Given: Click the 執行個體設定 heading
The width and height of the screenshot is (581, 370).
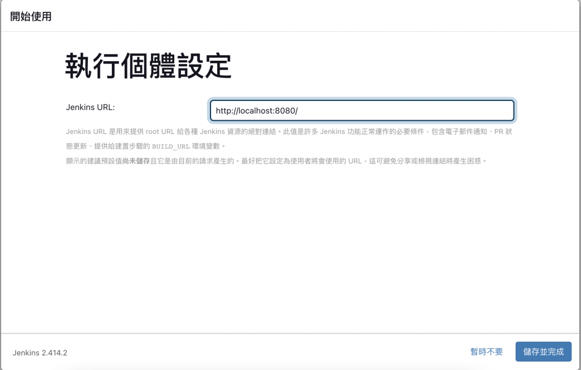Looking at the screenshot, I should 148,66.
